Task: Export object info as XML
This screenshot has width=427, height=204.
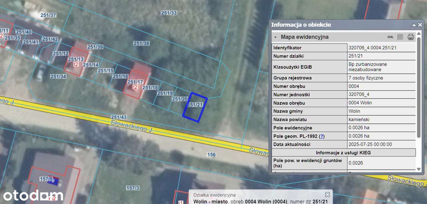Action: [x=390, y=37]
